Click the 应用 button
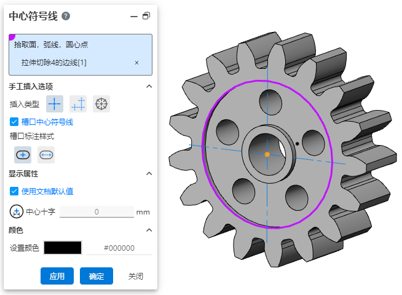This screenshot has width=402, height=295. coord(57,276)
